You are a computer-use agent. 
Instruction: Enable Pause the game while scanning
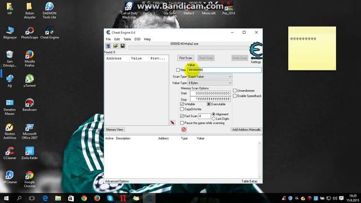coord(182,123)
